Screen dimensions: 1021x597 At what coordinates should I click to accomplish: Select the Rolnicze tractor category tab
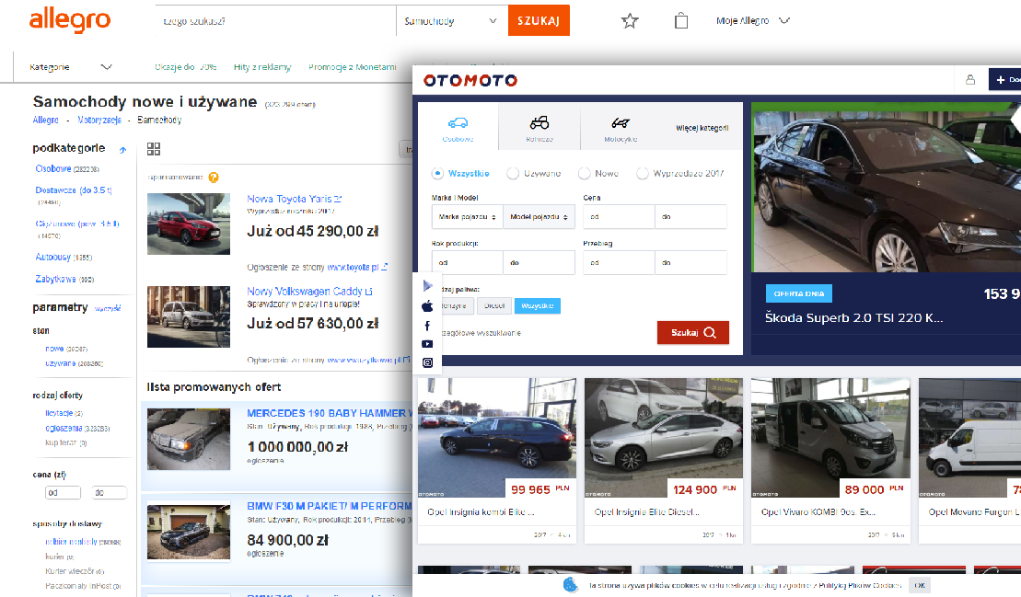pos(540,128)
